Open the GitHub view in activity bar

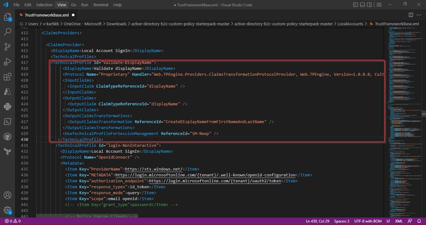(7, 137)
